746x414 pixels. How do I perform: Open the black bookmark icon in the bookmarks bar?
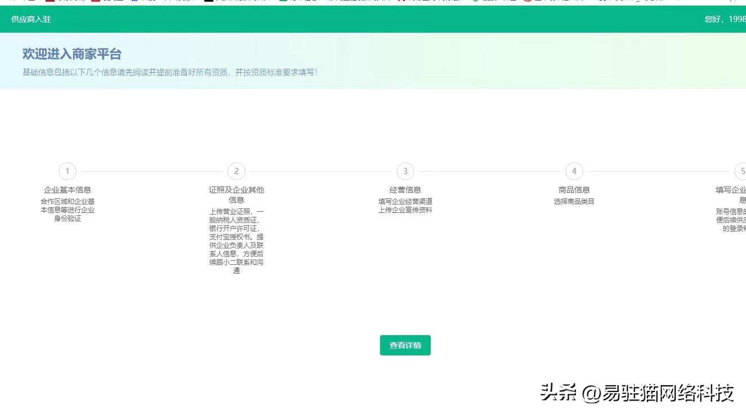[x=208, y=2]
